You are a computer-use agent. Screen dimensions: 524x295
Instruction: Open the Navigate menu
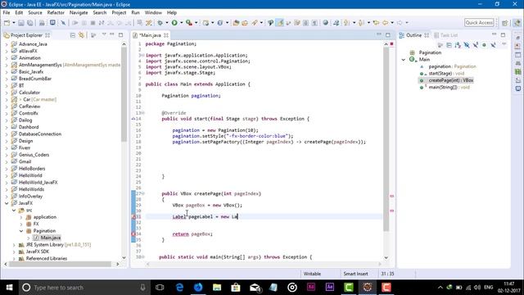coord(79,13)
